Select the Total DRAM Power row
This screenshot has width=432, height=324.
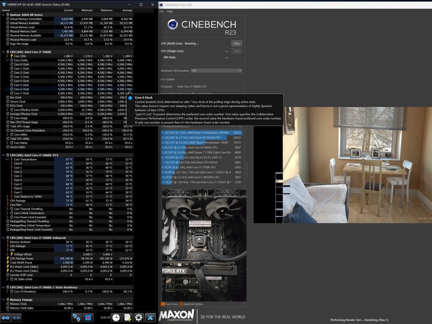pos(69,262)
